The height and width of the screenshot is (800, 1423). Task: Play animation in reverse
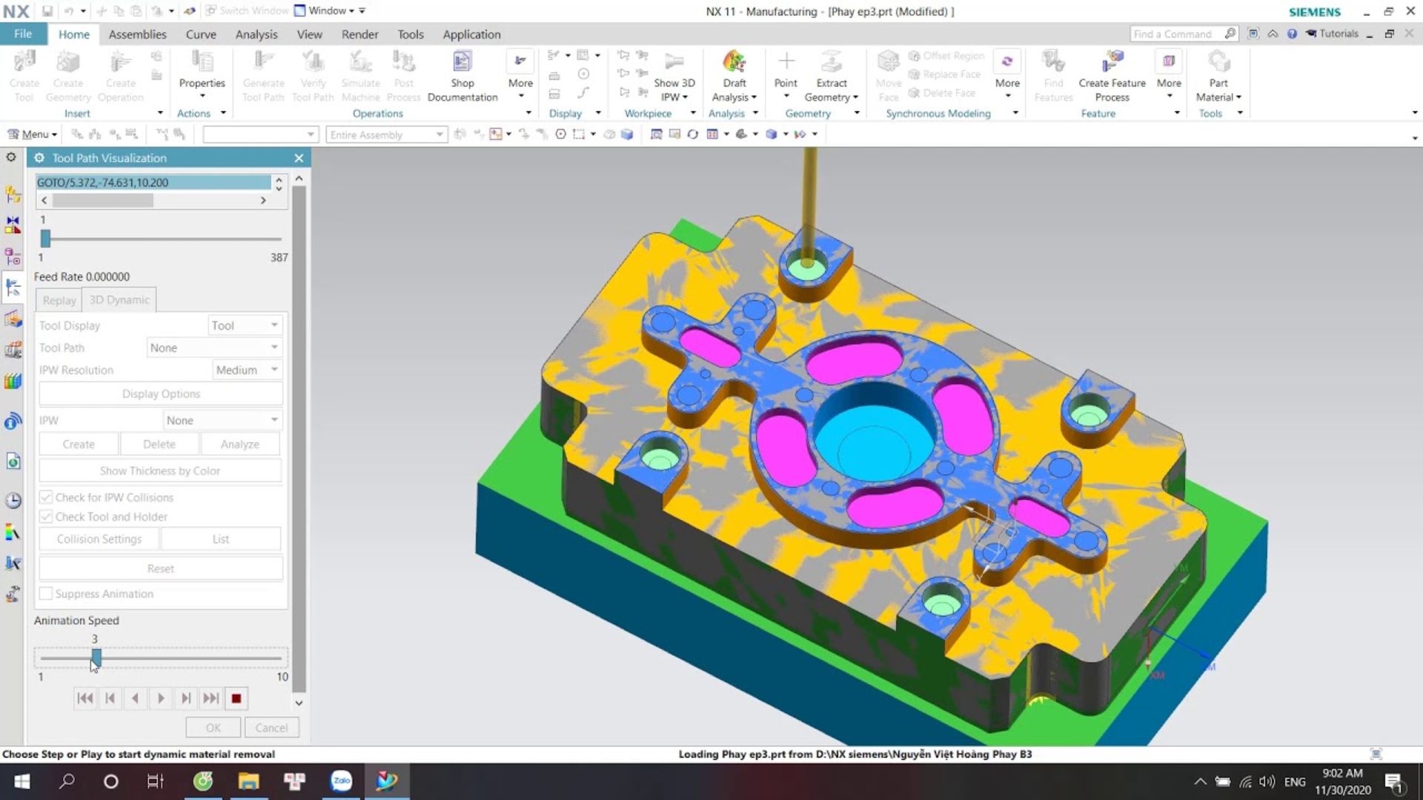135,698
